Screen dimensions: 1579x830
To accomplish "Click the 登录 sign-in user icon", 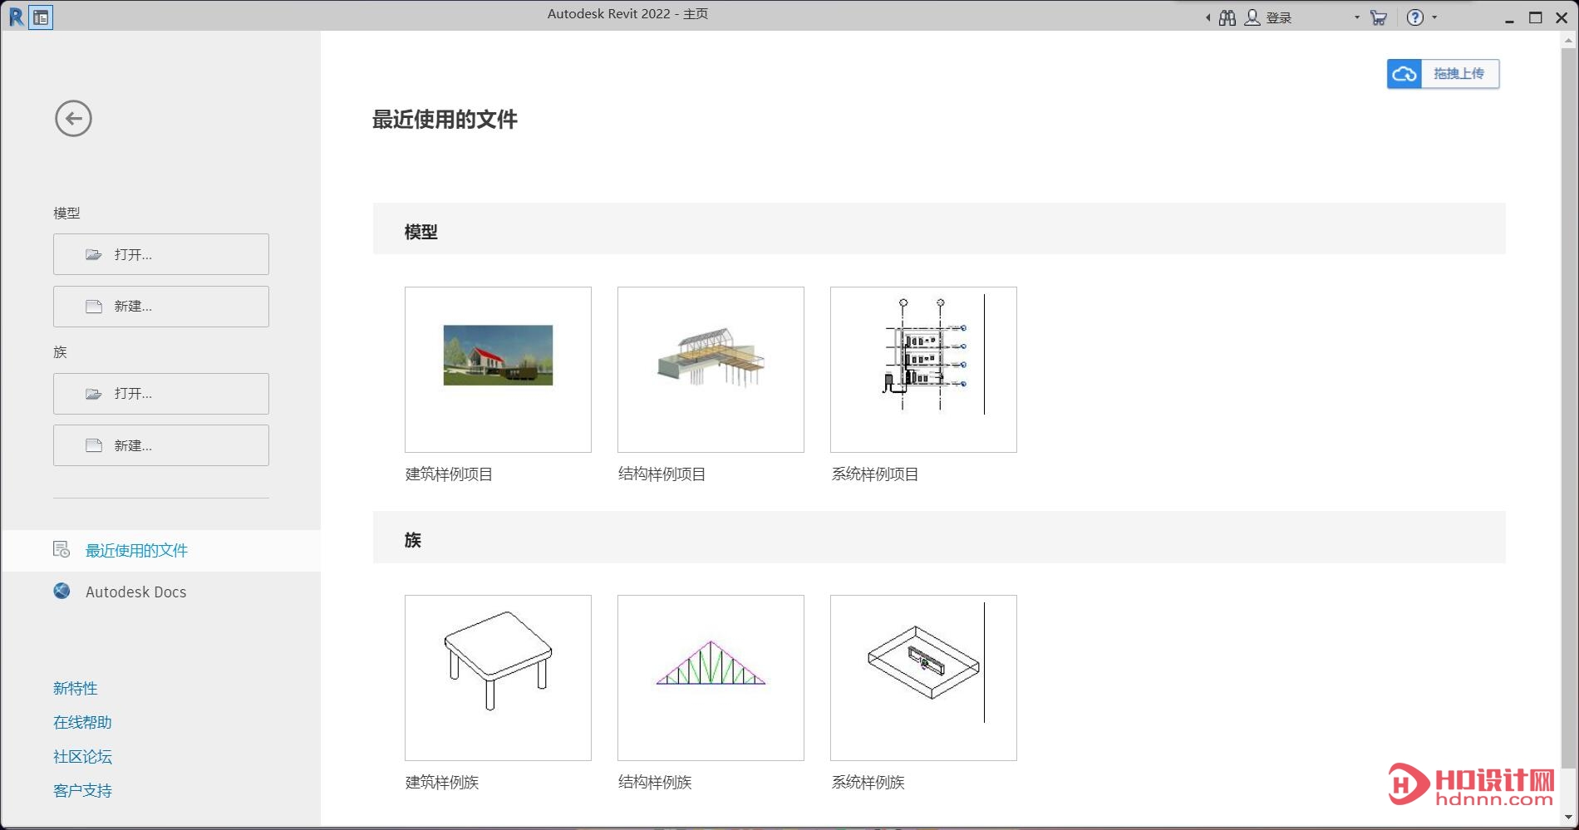I will 1252,17.
